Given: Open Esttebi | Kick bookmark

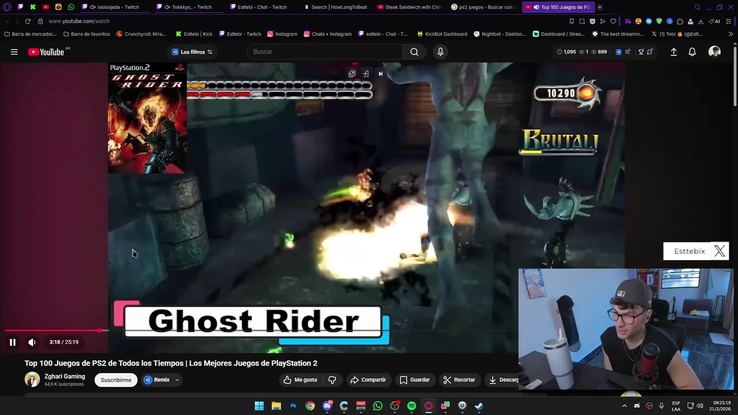Looking at the screenshot, I should [194, 34].
